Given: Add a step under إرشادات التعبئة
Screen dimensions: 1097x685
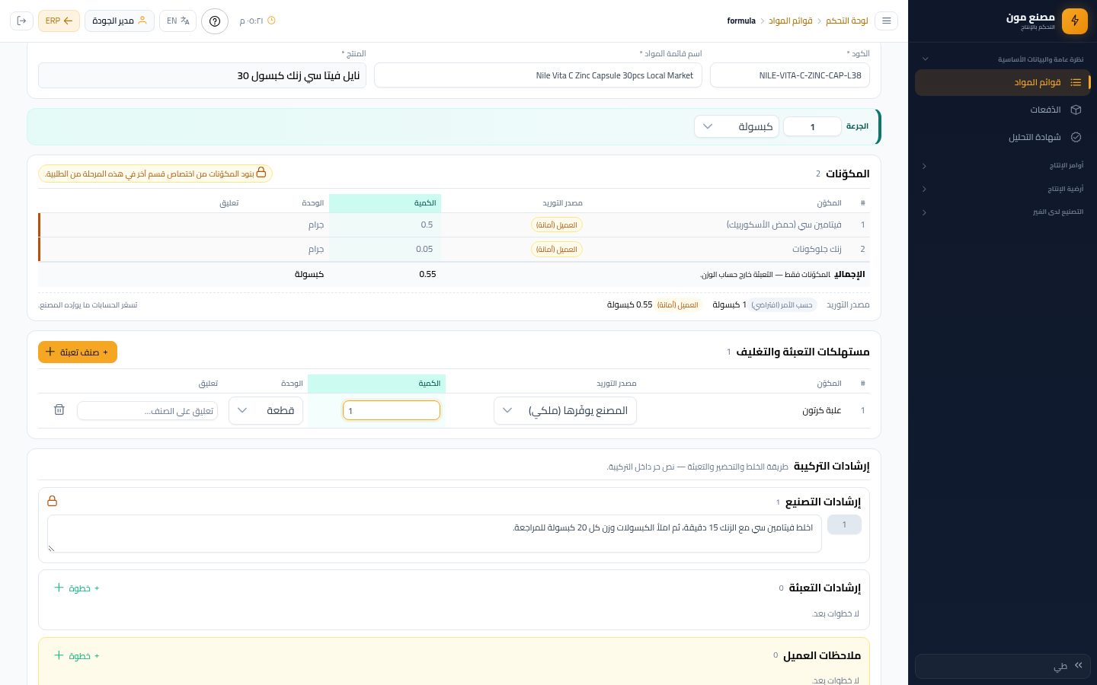Looking at the screenshot, I should [x=77, y=588].
